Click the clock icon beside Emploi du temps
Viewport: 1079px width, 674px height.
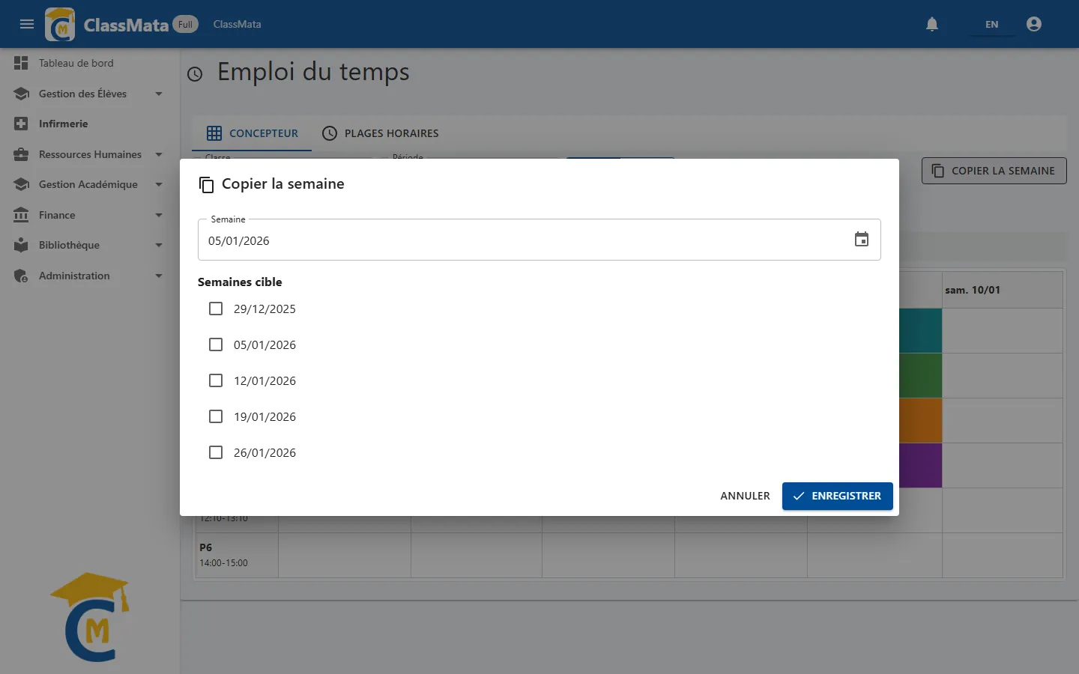pyautogui.click(x=195, y=74)
